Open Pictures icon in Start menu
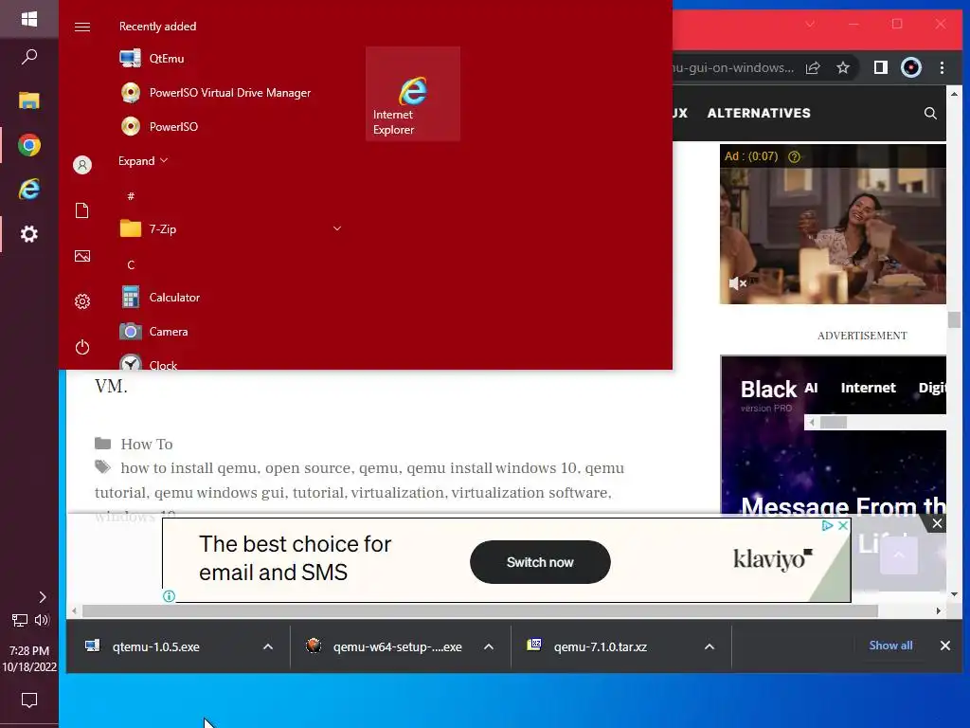 click(82, 256)
